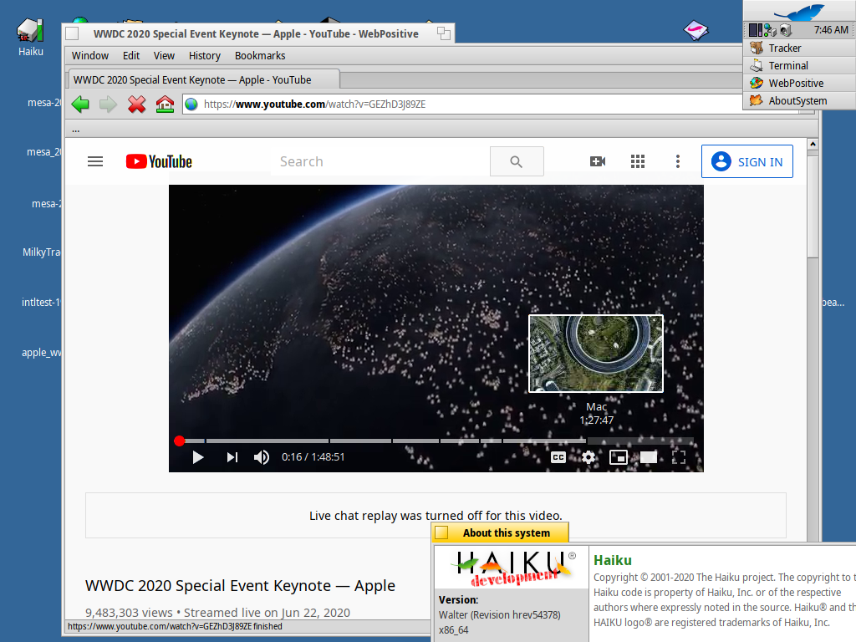Open the History menu
Viewport: 856px width, 642px height.
205,56
